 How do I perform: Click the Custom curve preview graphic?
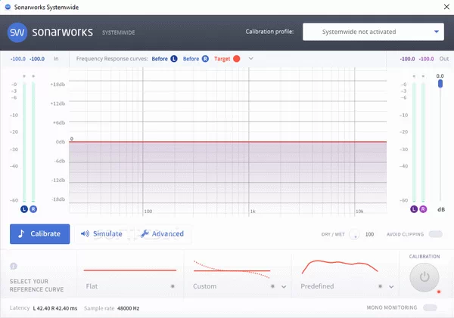click(232, 270)
